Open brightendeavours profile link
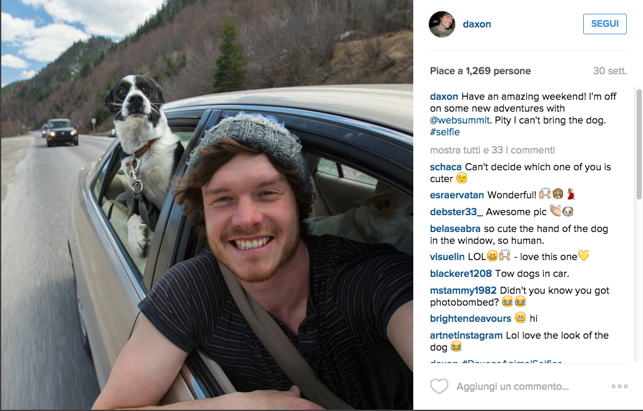Viewport: 643px width, 411px height. (x=470, y=319)
